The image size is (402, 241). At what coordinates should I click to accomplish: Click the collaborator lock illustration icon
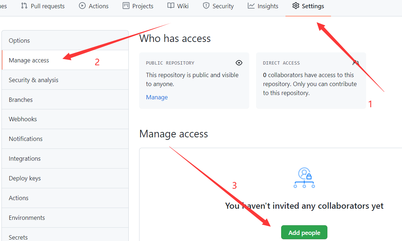pyautogui.click(x=304, y=178)
